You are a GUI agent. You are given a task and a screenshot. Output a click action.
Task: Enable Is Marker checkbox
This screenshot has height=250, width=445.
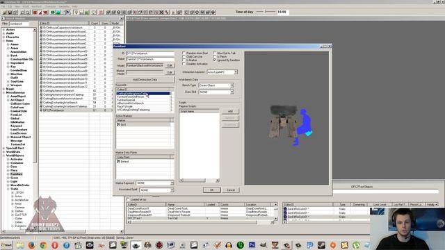184,60
